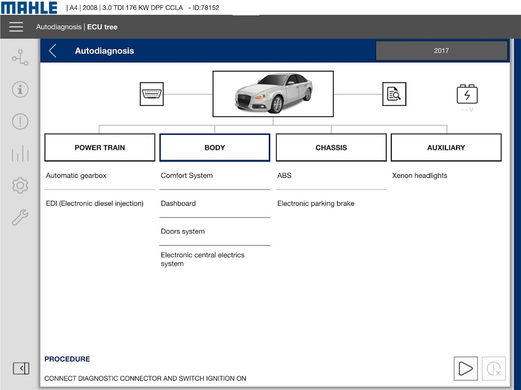Choose Doors system ECU

(215, 232)
